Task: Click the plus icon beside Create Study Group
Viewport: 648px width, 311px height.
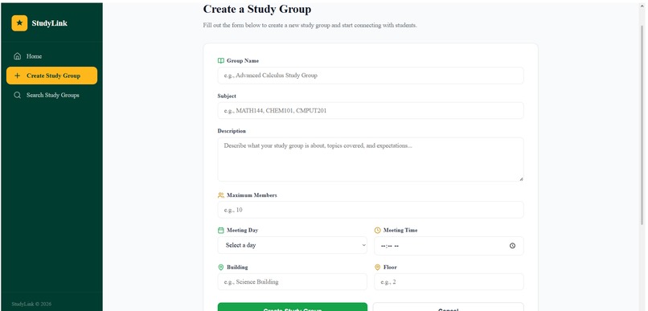Action: point(18,76)
